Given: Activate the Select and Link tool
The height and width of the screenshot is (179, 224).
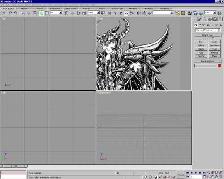Looking at the screenshot, I should pyautogui.click(x=22, y=13).
